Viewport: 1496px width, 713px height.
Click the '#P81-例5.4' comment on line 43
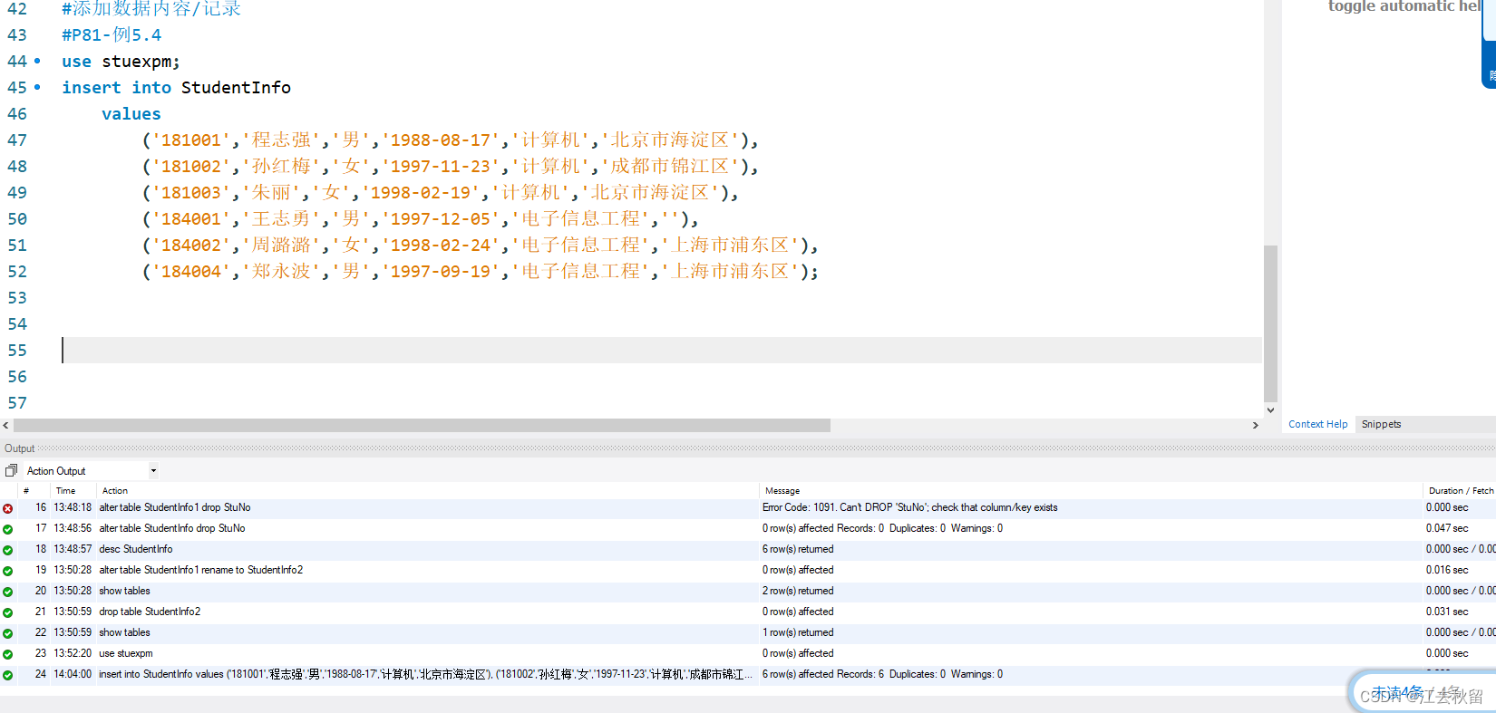pyautogui.click(x=112, y=35)
